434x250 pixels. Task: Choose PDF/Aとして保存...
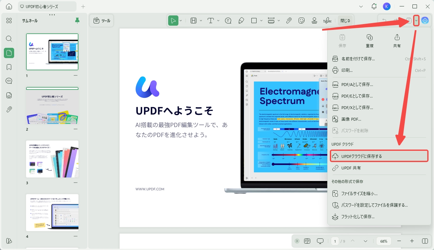click(x=379, y=84)
